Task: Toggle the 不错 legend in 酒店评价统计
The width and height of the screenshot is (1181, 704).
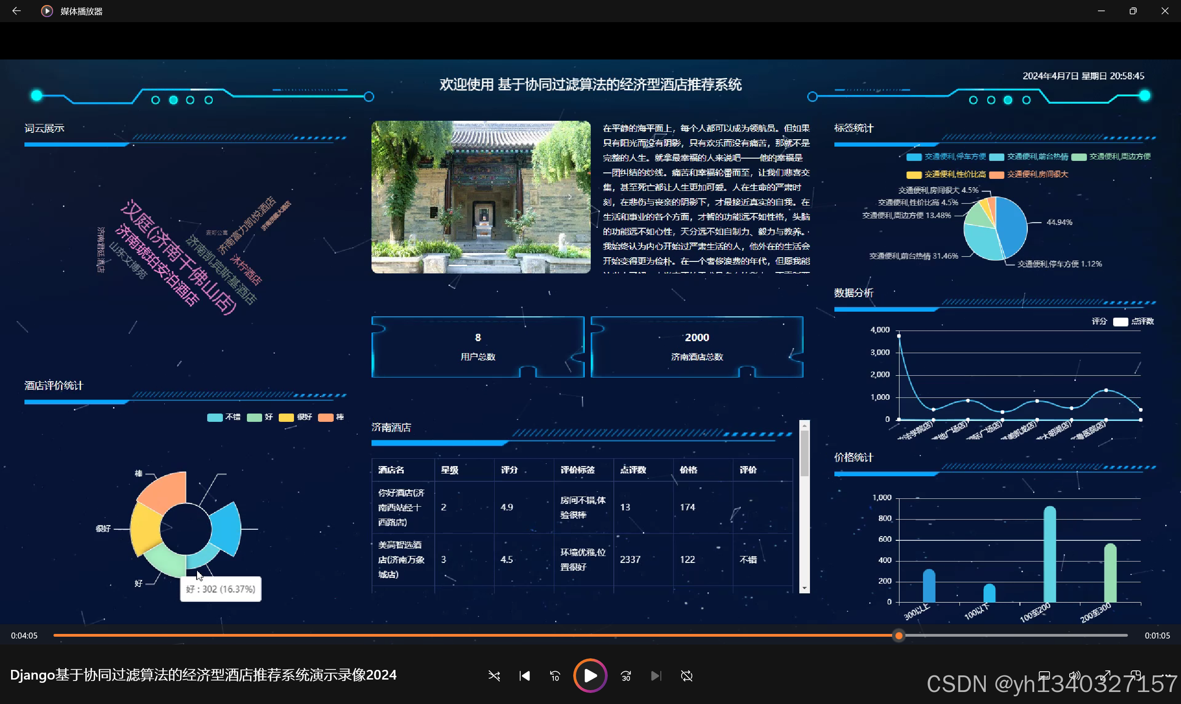Action: pyautogui.click(x=223, y=417)
